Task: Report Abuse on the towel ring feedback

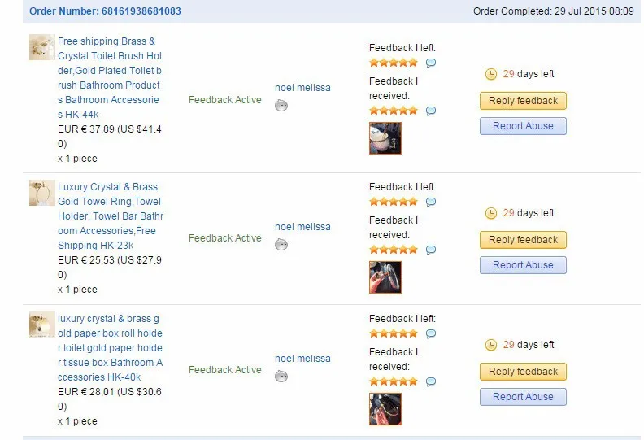Action: pos(523,265)
